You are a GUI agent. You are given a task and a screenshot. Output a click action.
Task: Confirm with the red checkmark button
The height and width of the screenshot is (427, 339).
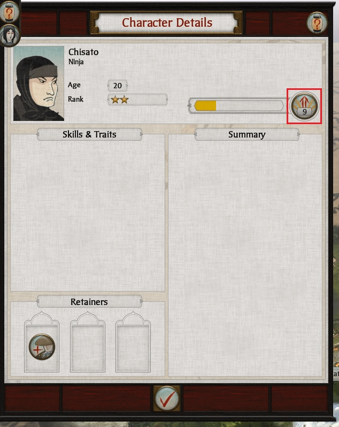tap(166, 399)
